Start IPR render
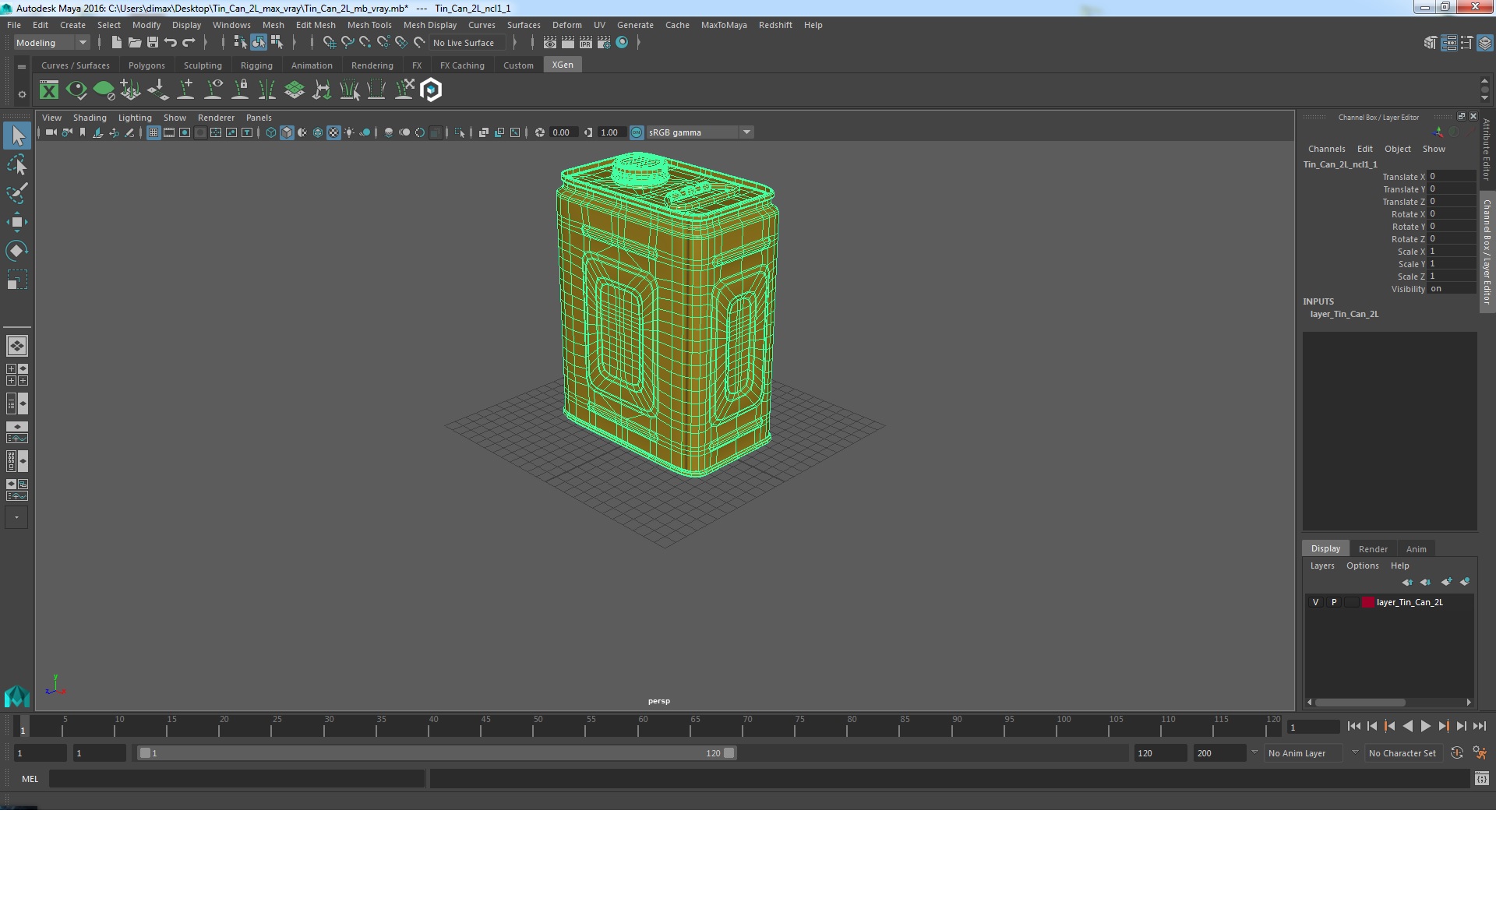Image resolution: width=1496 pixels, height=902 pixels. 586,42
